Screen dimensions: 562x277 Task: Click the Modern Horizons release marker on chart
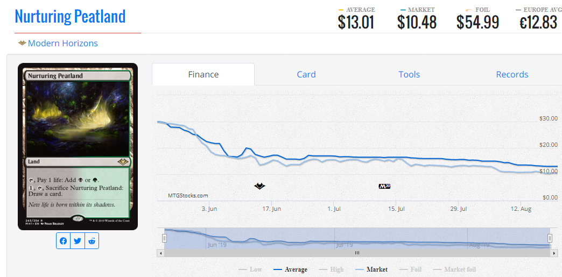pyautogui.click(x=259, y=186)
